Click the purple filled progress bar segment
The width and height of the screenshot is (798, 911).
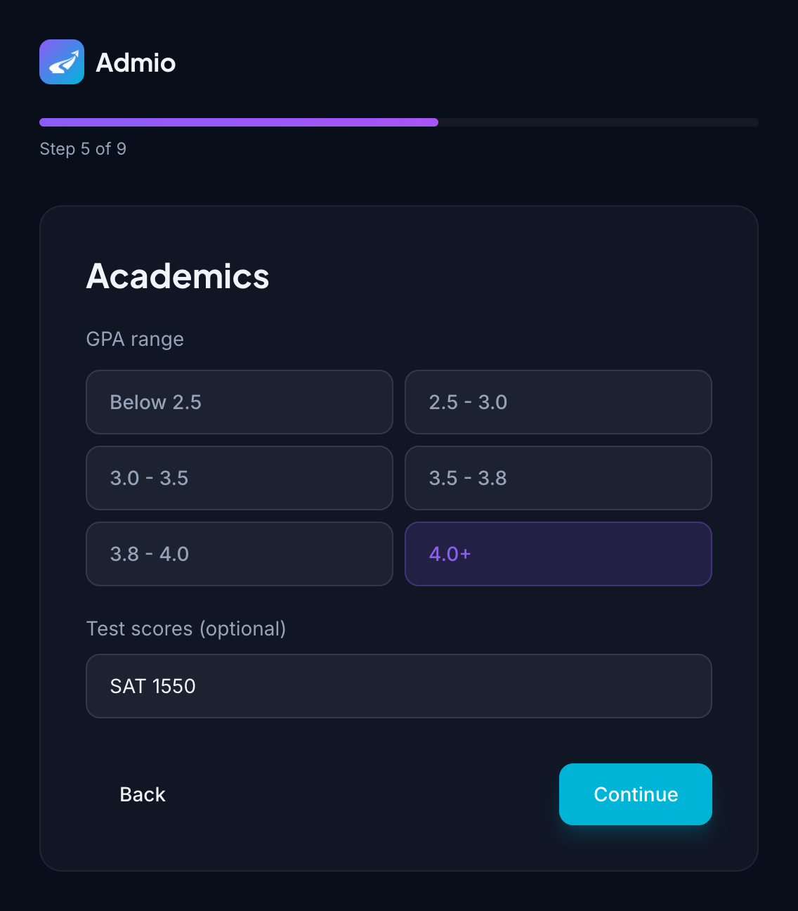(239, 122)
